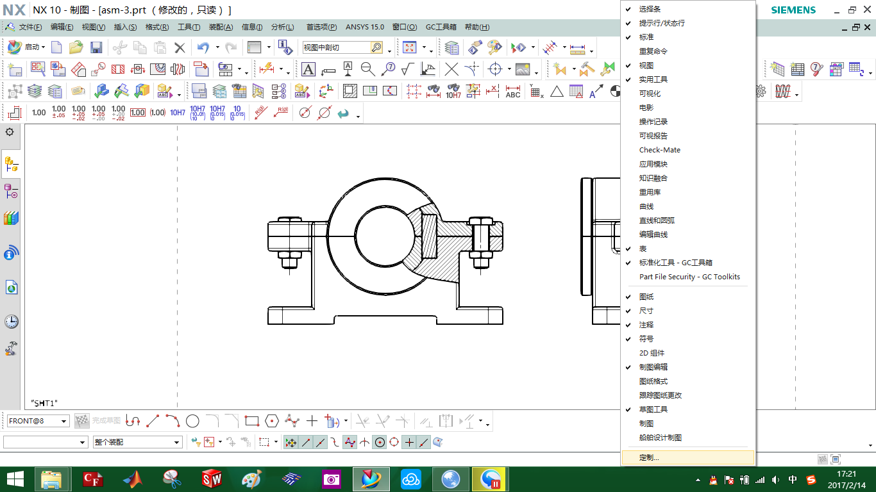Click the area fill triangle icon
876x492 pixels.
coord(557,91)
